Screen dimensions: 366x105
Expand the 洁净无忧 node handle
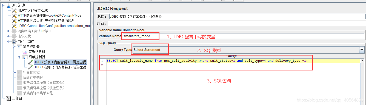coord(8,36)
